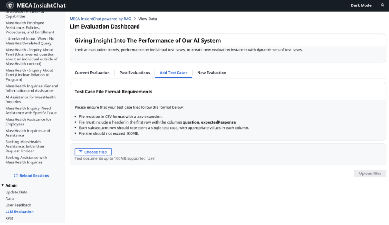Click the Test Case File Format Requirements heading
Image resolution: width=389 pixels, height=225 pixels.
113,92
